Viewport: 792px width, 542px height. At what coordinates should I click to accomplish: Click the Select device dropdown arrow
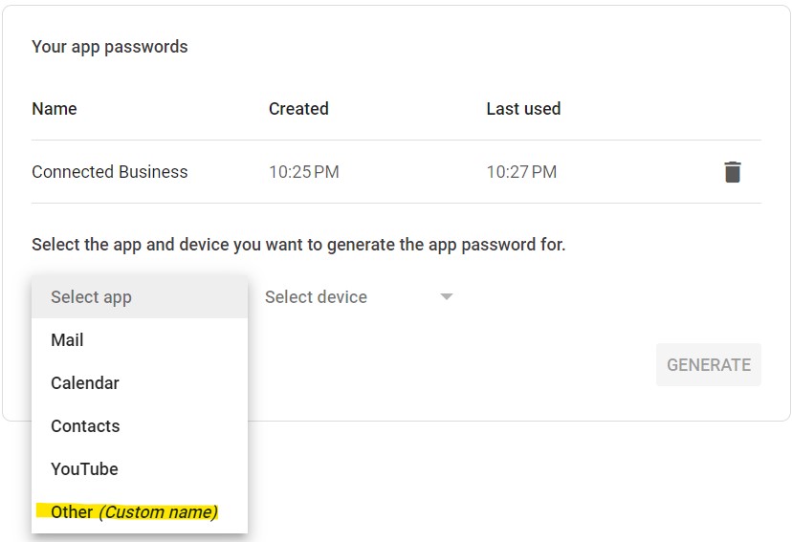[446, 297]
